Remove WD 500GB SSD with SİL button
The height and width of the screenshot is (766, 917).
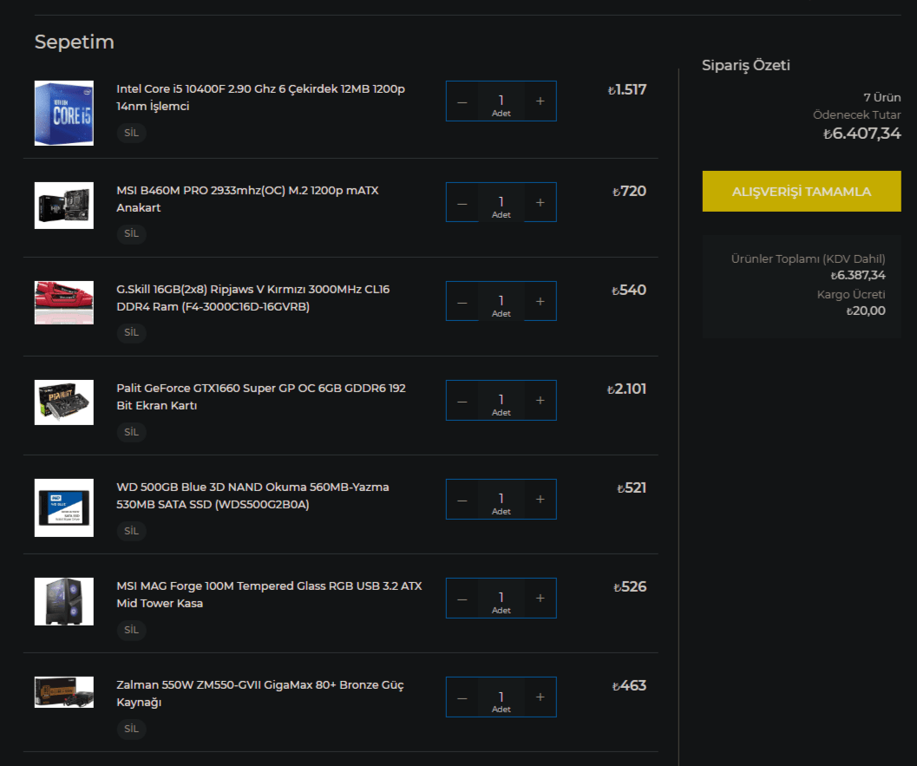point(132,530)
